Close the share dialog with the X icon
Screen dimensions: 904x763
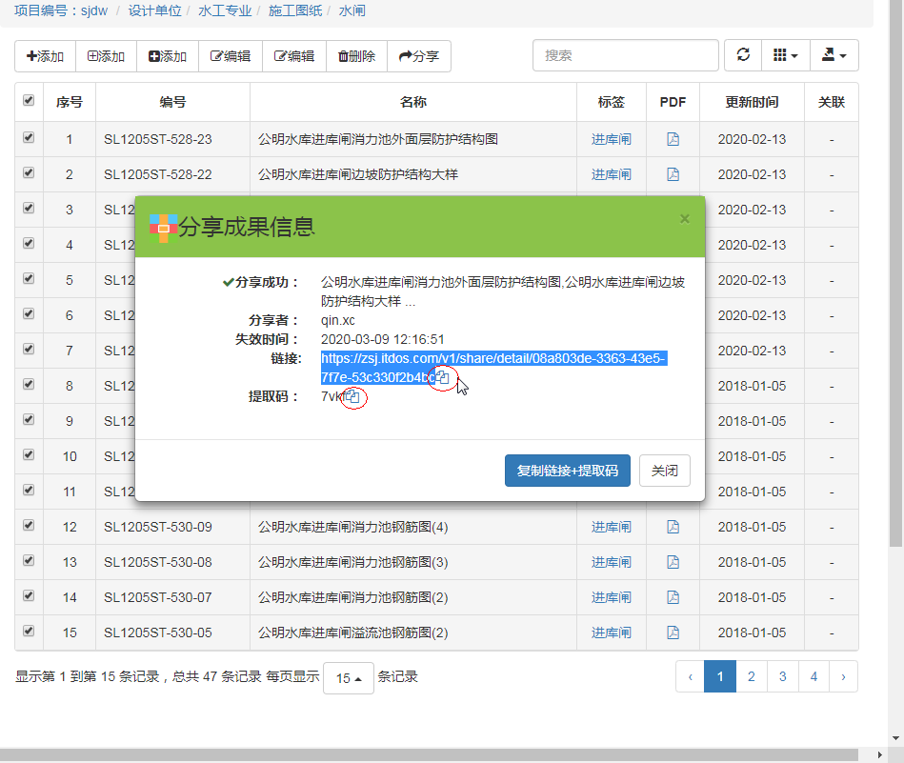(684, 219)
